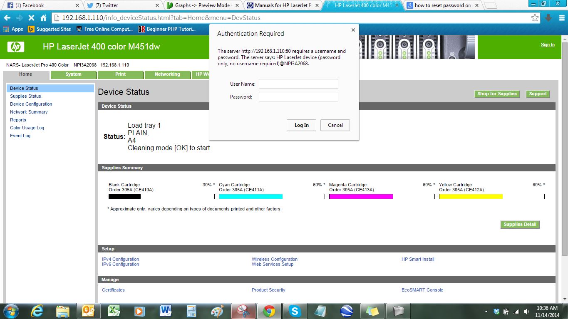Open Beginner PHP Tutori... bookmark
Screen dimensions: 568x319
[x=168, y=29]
